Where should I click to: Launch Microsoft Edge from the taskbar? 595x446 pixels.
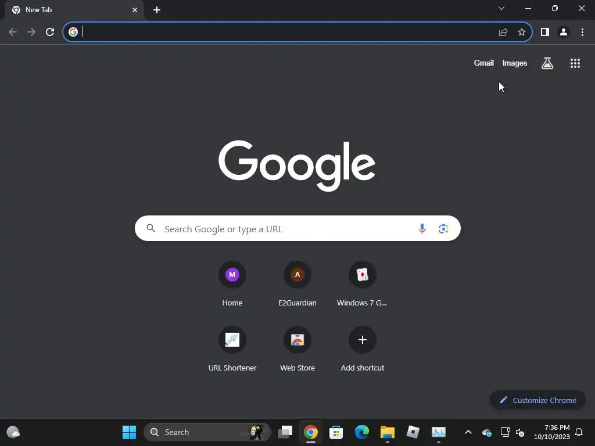(x=361, y=432)
